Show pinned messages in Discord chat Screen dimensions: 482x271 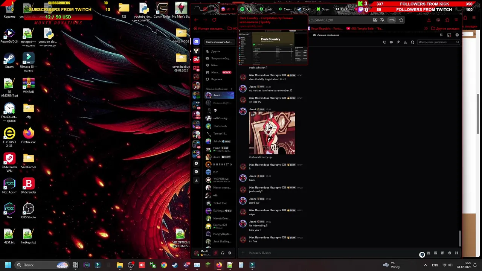398,42
